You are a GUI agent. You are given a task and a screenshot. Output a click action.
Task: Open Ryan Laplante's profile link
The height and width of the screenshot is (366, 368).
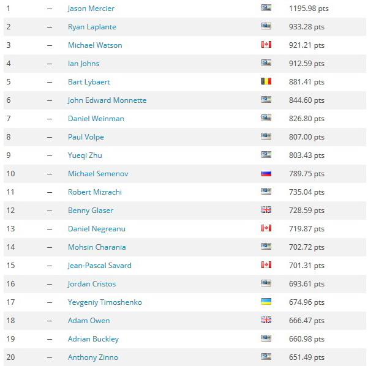coord(92,27)
